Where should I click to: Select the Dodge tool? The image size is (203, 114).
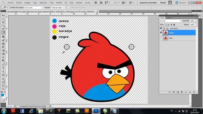[x=3, y=60]
